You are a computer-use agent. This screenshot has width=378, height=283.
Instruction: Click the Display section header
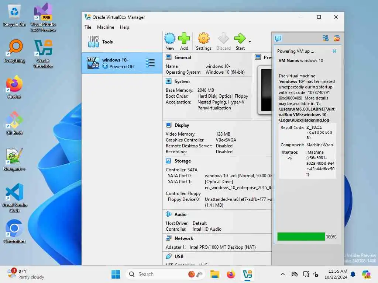click(x=182, y=125)
